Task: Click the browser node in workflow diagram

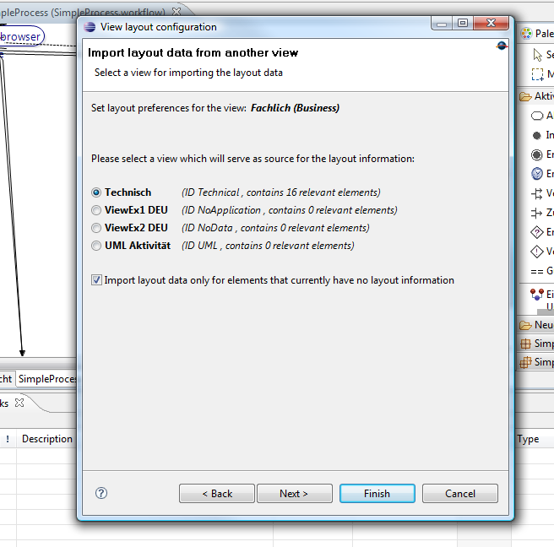Action: [20, 36]
